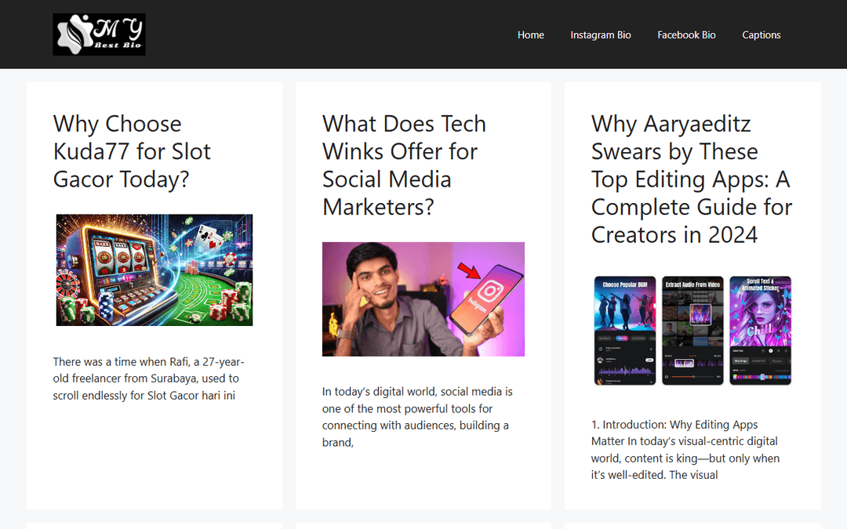
Task: Click excerpt 'In today's digital world, social media'
Action: pos(417,417)
